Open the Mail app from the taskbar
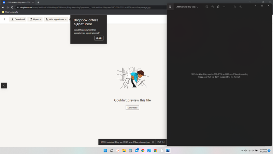Screen dimensions: 273x154 [137, 151]
